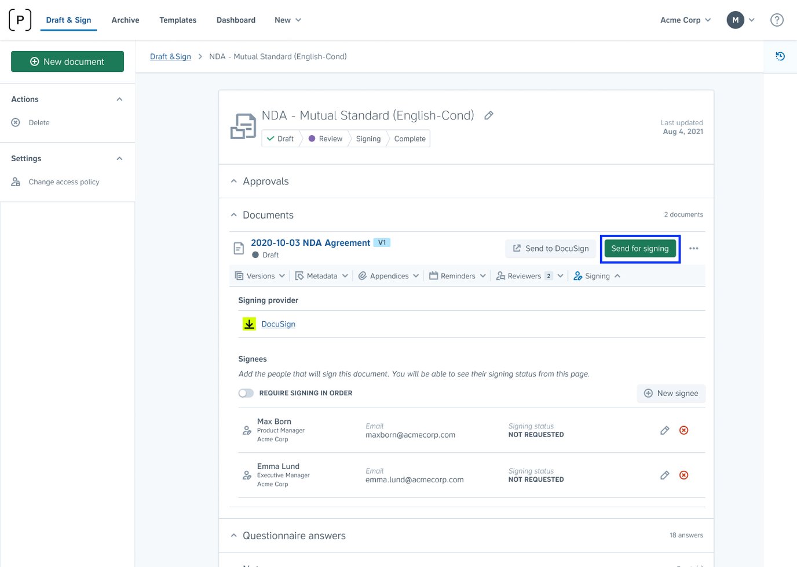Click the Delete icon under Actions
The width and height of the screenshot is (797, 567).
[x=16, y=122]
